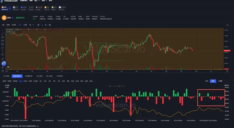Screen dimensions: 234x128
Task: Click the current price label on axis
Action: (227, 51)
